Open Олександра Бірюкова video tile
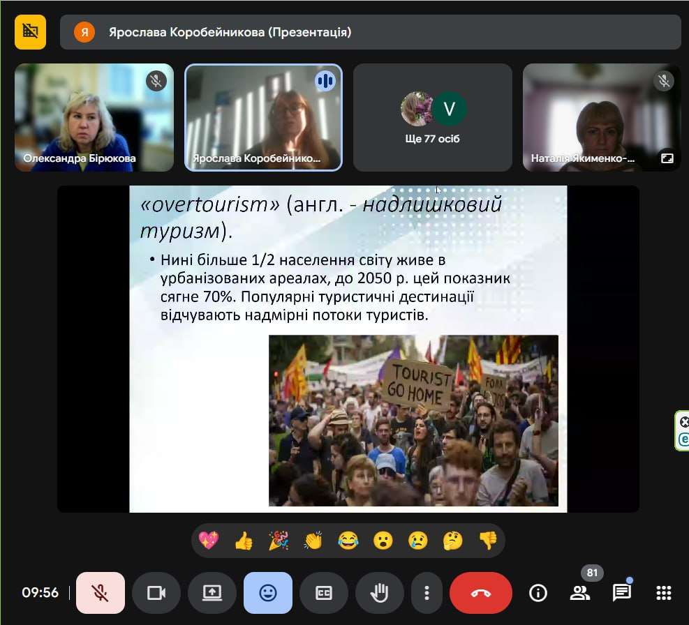689x625 pixels. pos(94,117)
